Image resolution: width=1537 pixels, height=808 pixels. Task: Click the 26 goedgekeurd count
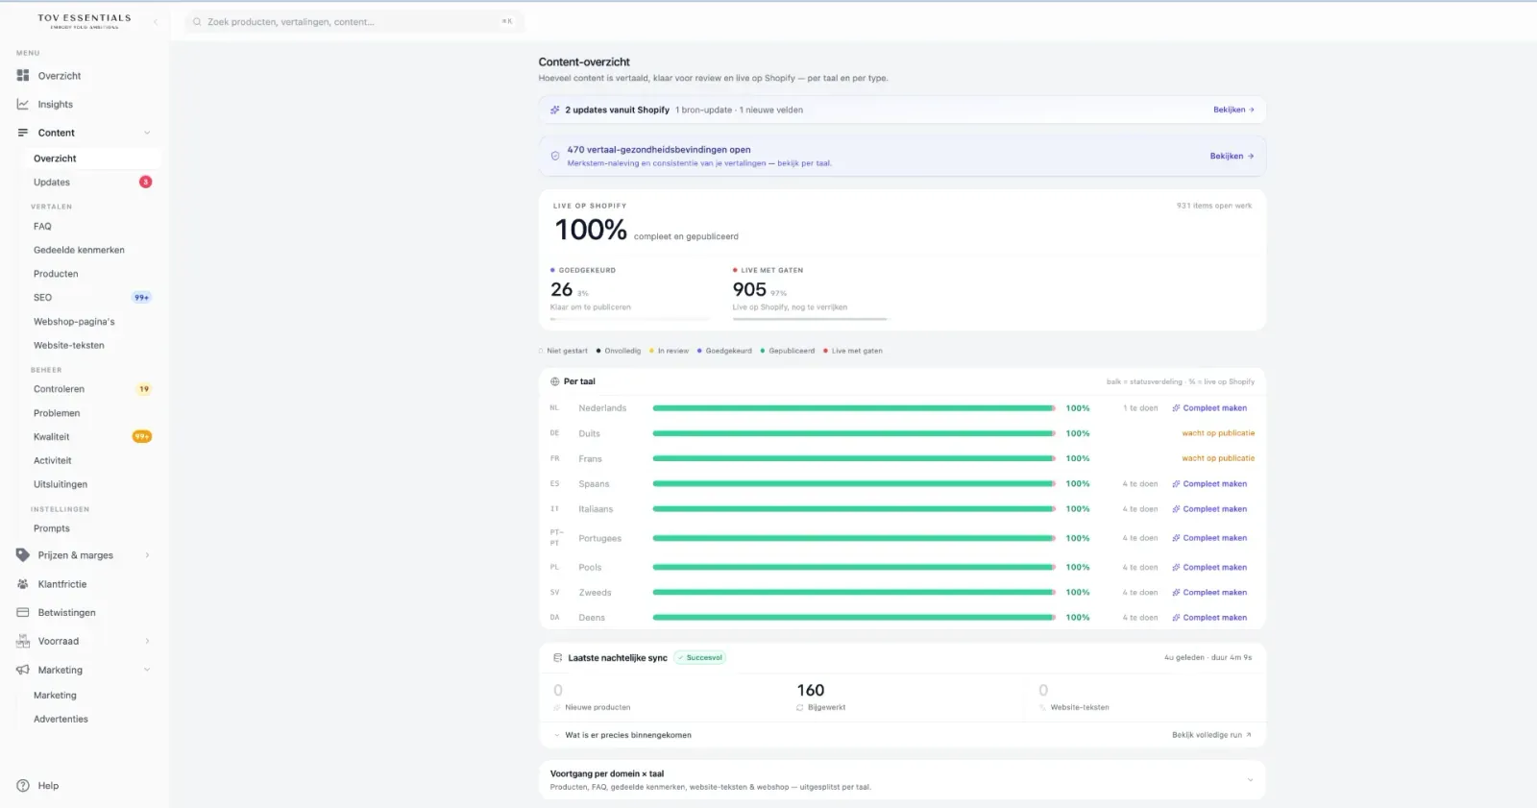561,289
